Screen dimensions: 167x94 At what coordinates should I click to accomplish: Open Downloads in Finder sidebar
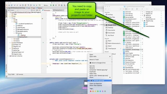click(x=111, y=33)
